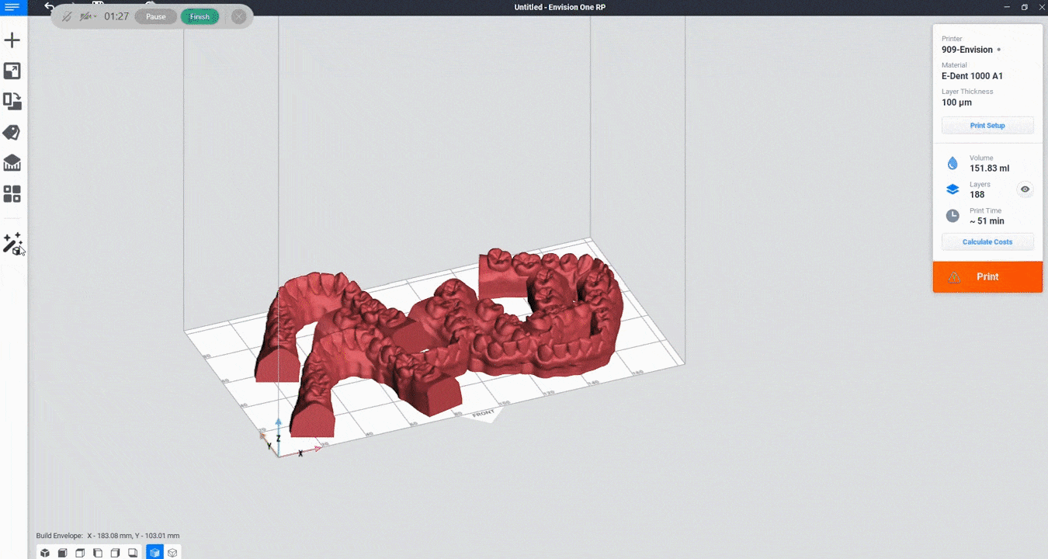Image resolution: width=1048 pixels, height=559 pixels.
Task: Click the Arrange layout grid icon
Action: pos(12,194)
